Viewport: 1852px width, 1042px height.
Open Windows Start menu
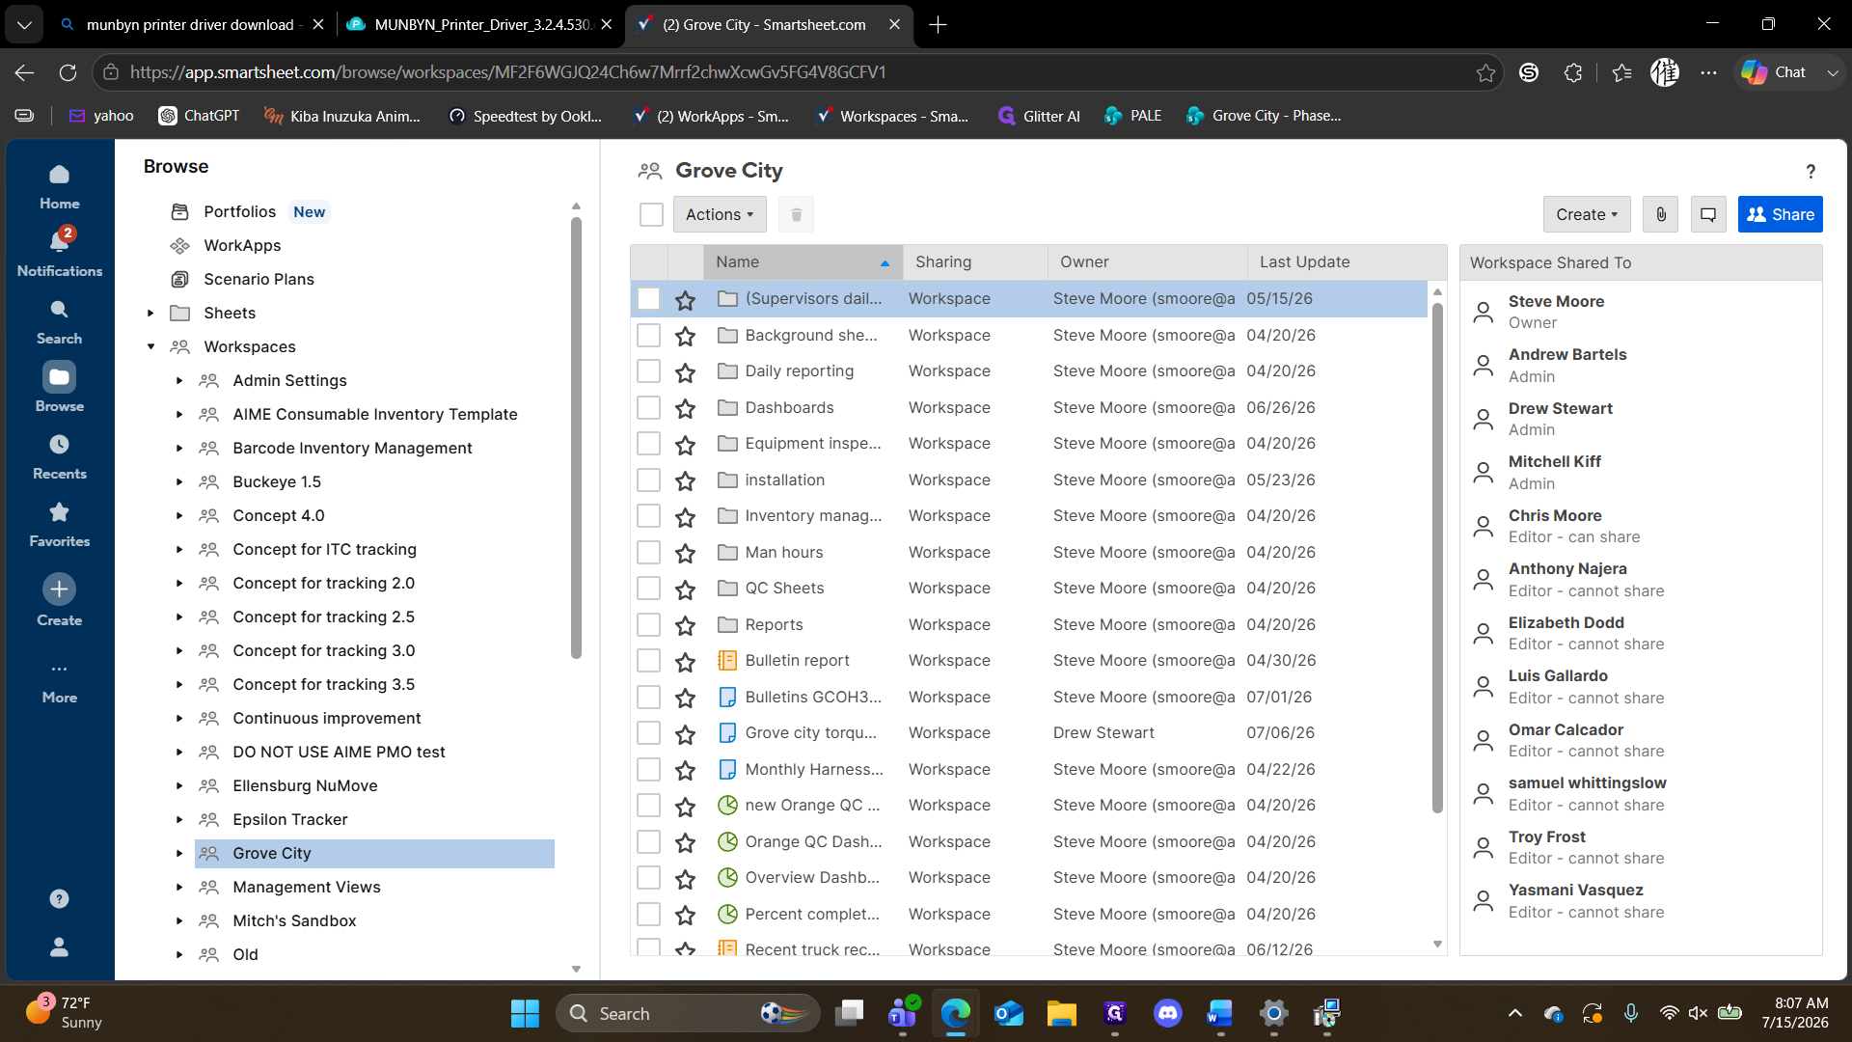[525, 1013]
